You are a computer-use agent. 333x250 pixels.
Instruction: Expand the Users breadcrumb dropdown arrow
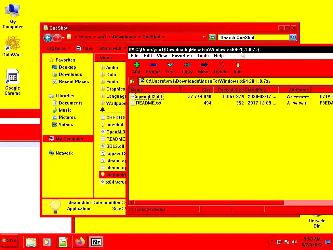click(x=94, y=37)
